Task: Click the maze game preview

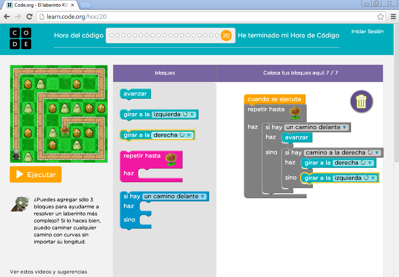Action: 59,114
